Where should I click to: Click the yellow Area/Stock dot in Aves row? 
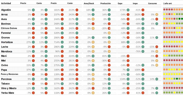pos(93,19)
